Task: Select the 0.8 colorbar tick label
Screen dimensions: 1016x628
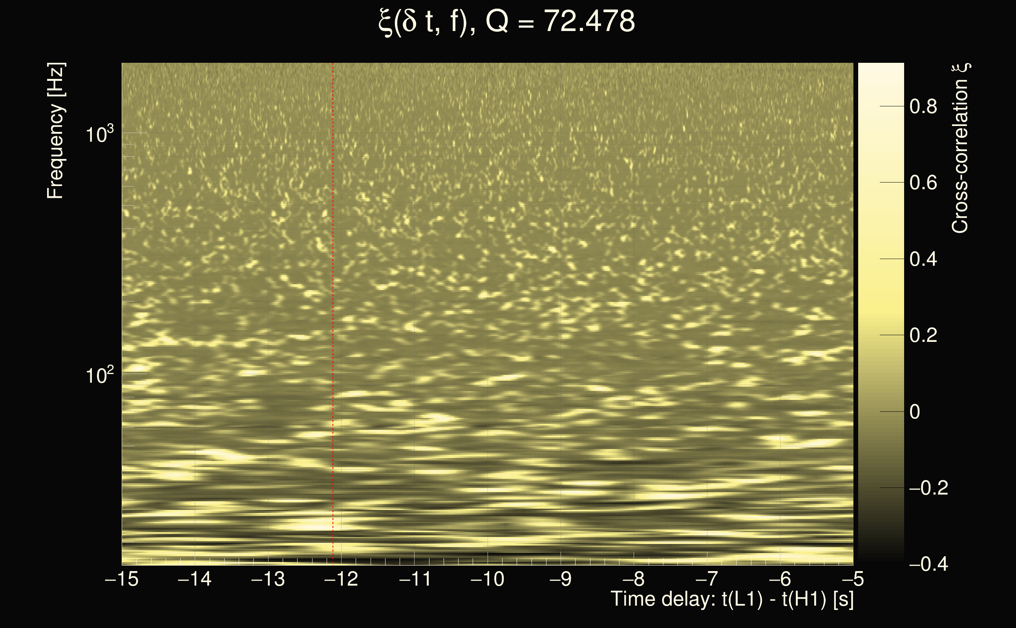Action: (923, 107)
